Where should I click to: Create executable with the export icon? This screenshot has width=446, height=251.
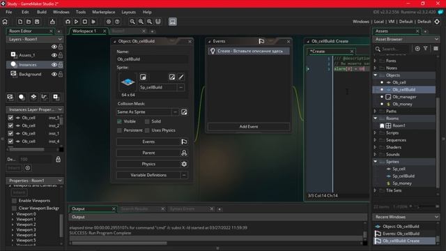[52, 22]
